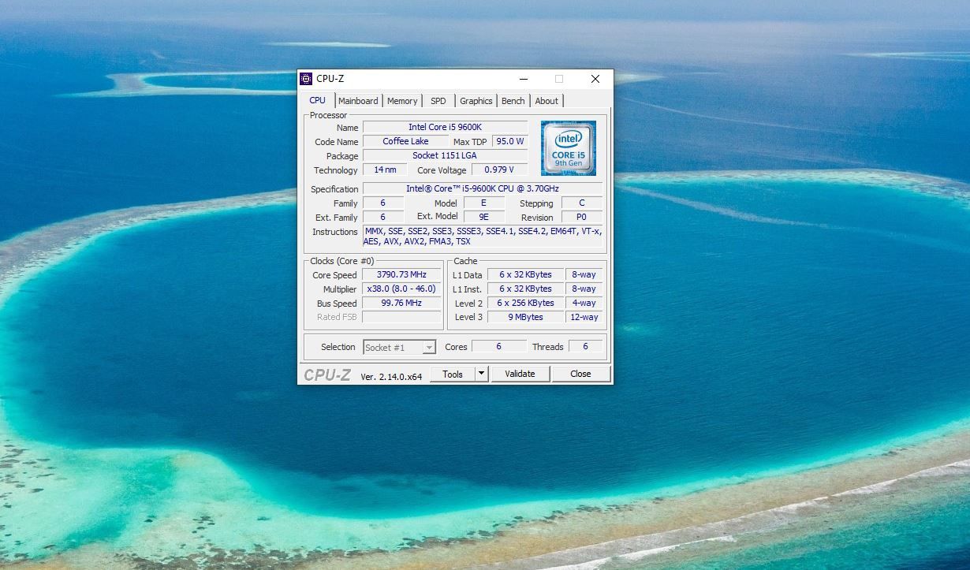Click the Stepping value C
Screen dimensions: 970x570
[582, 203]
